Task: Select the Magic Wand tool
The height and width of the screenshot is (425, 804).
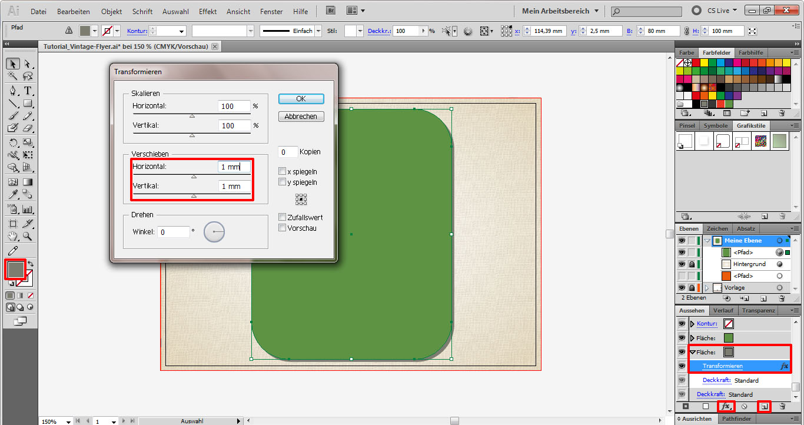Action: [13, 76]
